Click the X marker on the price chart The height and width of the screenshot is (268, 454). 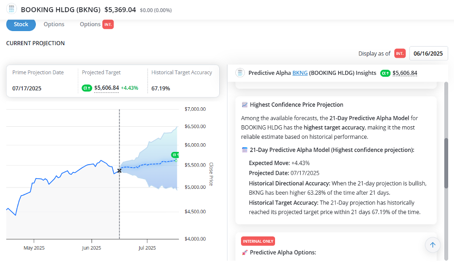(119, 170)
